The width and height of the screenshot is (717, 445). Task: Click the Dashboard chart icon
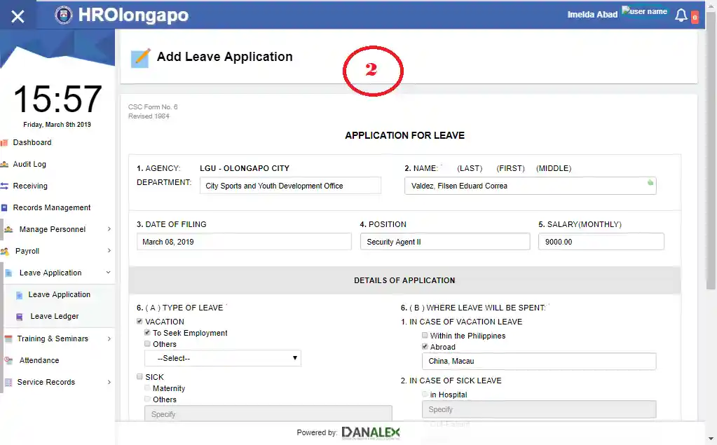5,143
